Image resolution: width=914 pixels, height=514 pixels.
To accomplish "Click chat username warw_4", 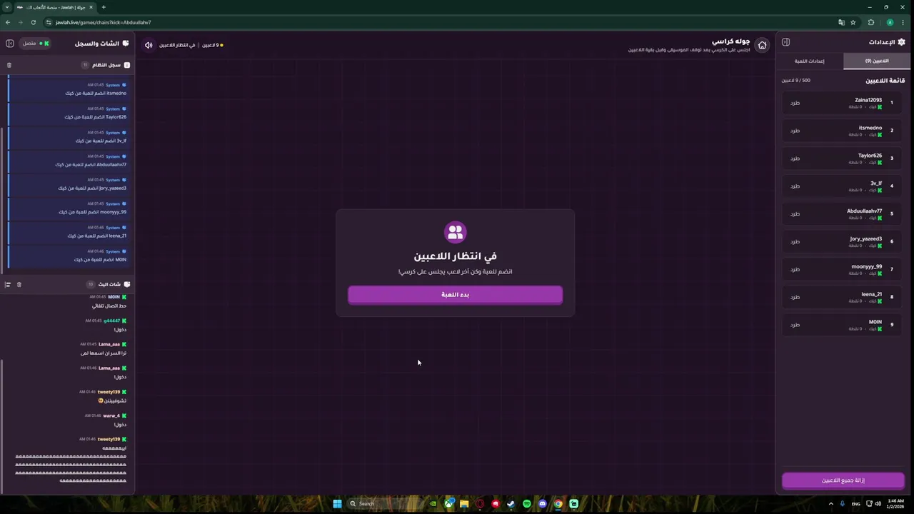I will coord(111,415).
